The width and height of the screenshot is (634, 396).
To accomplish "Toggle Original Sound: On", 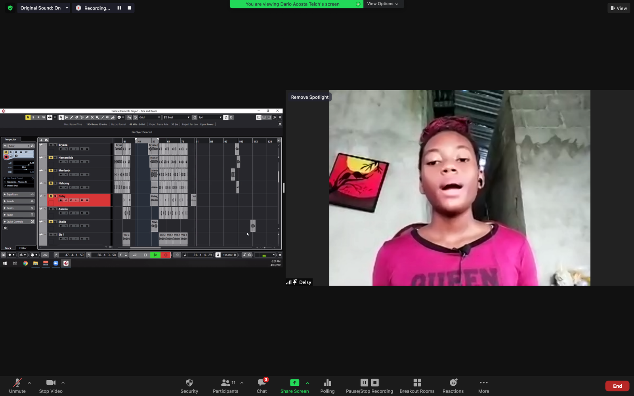I will (x=40, y=8).
